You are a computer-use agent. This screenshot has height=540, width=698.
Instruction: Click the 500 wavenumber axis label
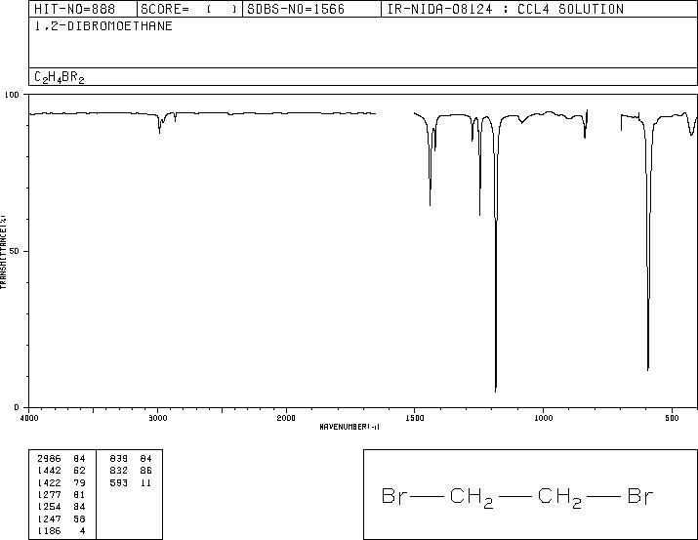(672, 418)
